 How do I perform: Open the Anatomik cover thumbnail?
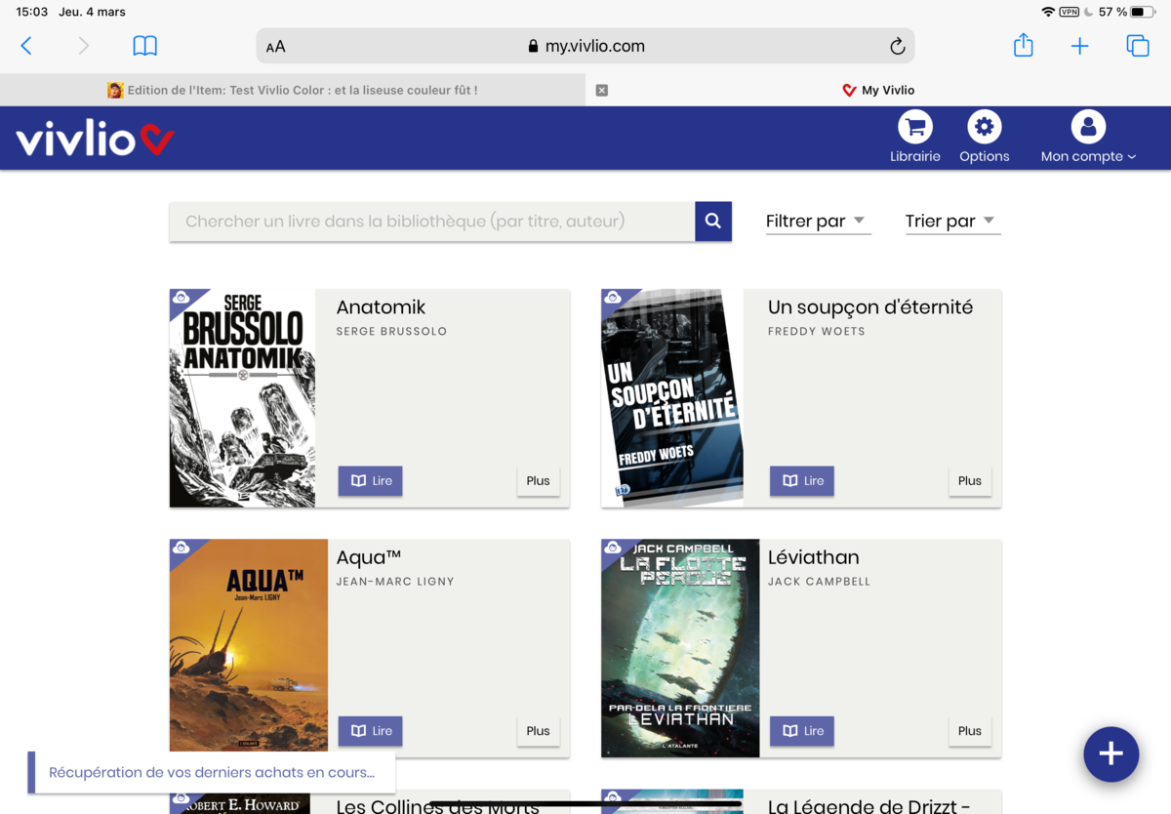(242, 398)
